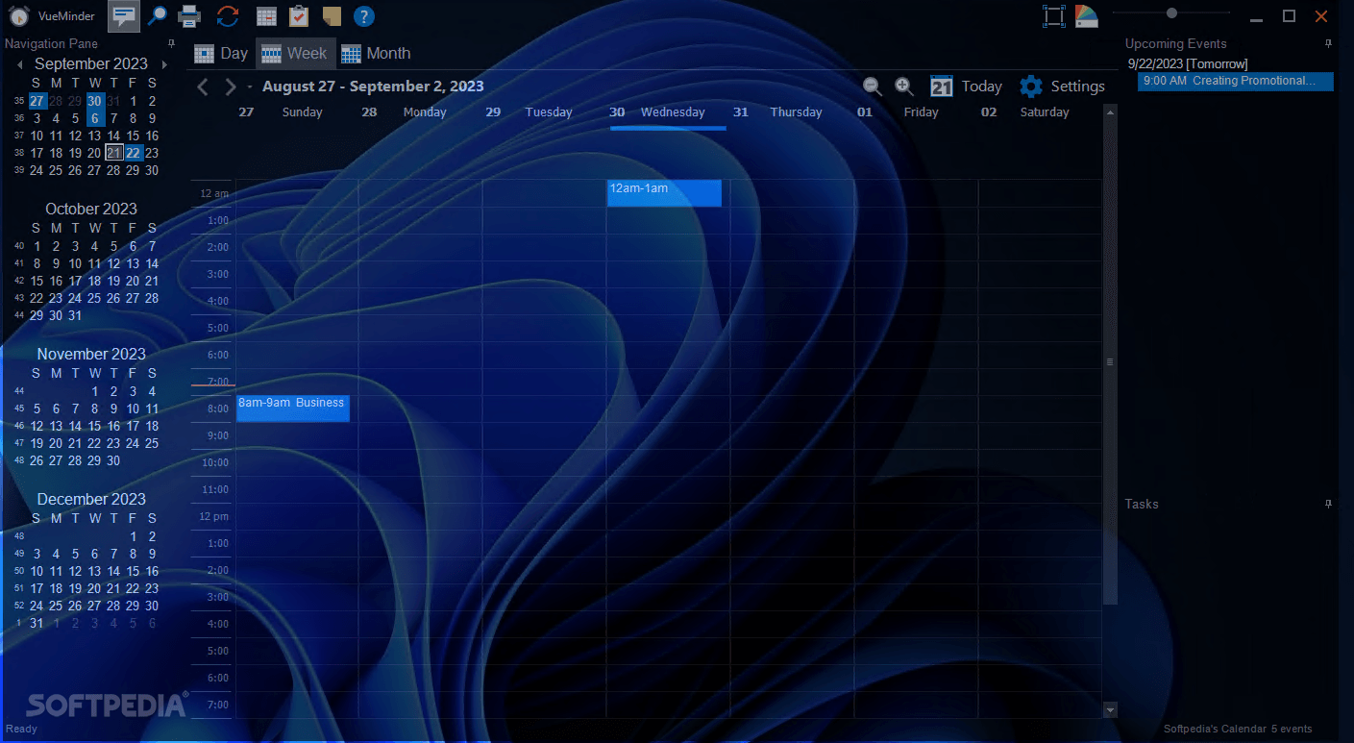1354x743 pixels.
Task: Click the Thursday 31 column header
Action: (x=792, y=112)
